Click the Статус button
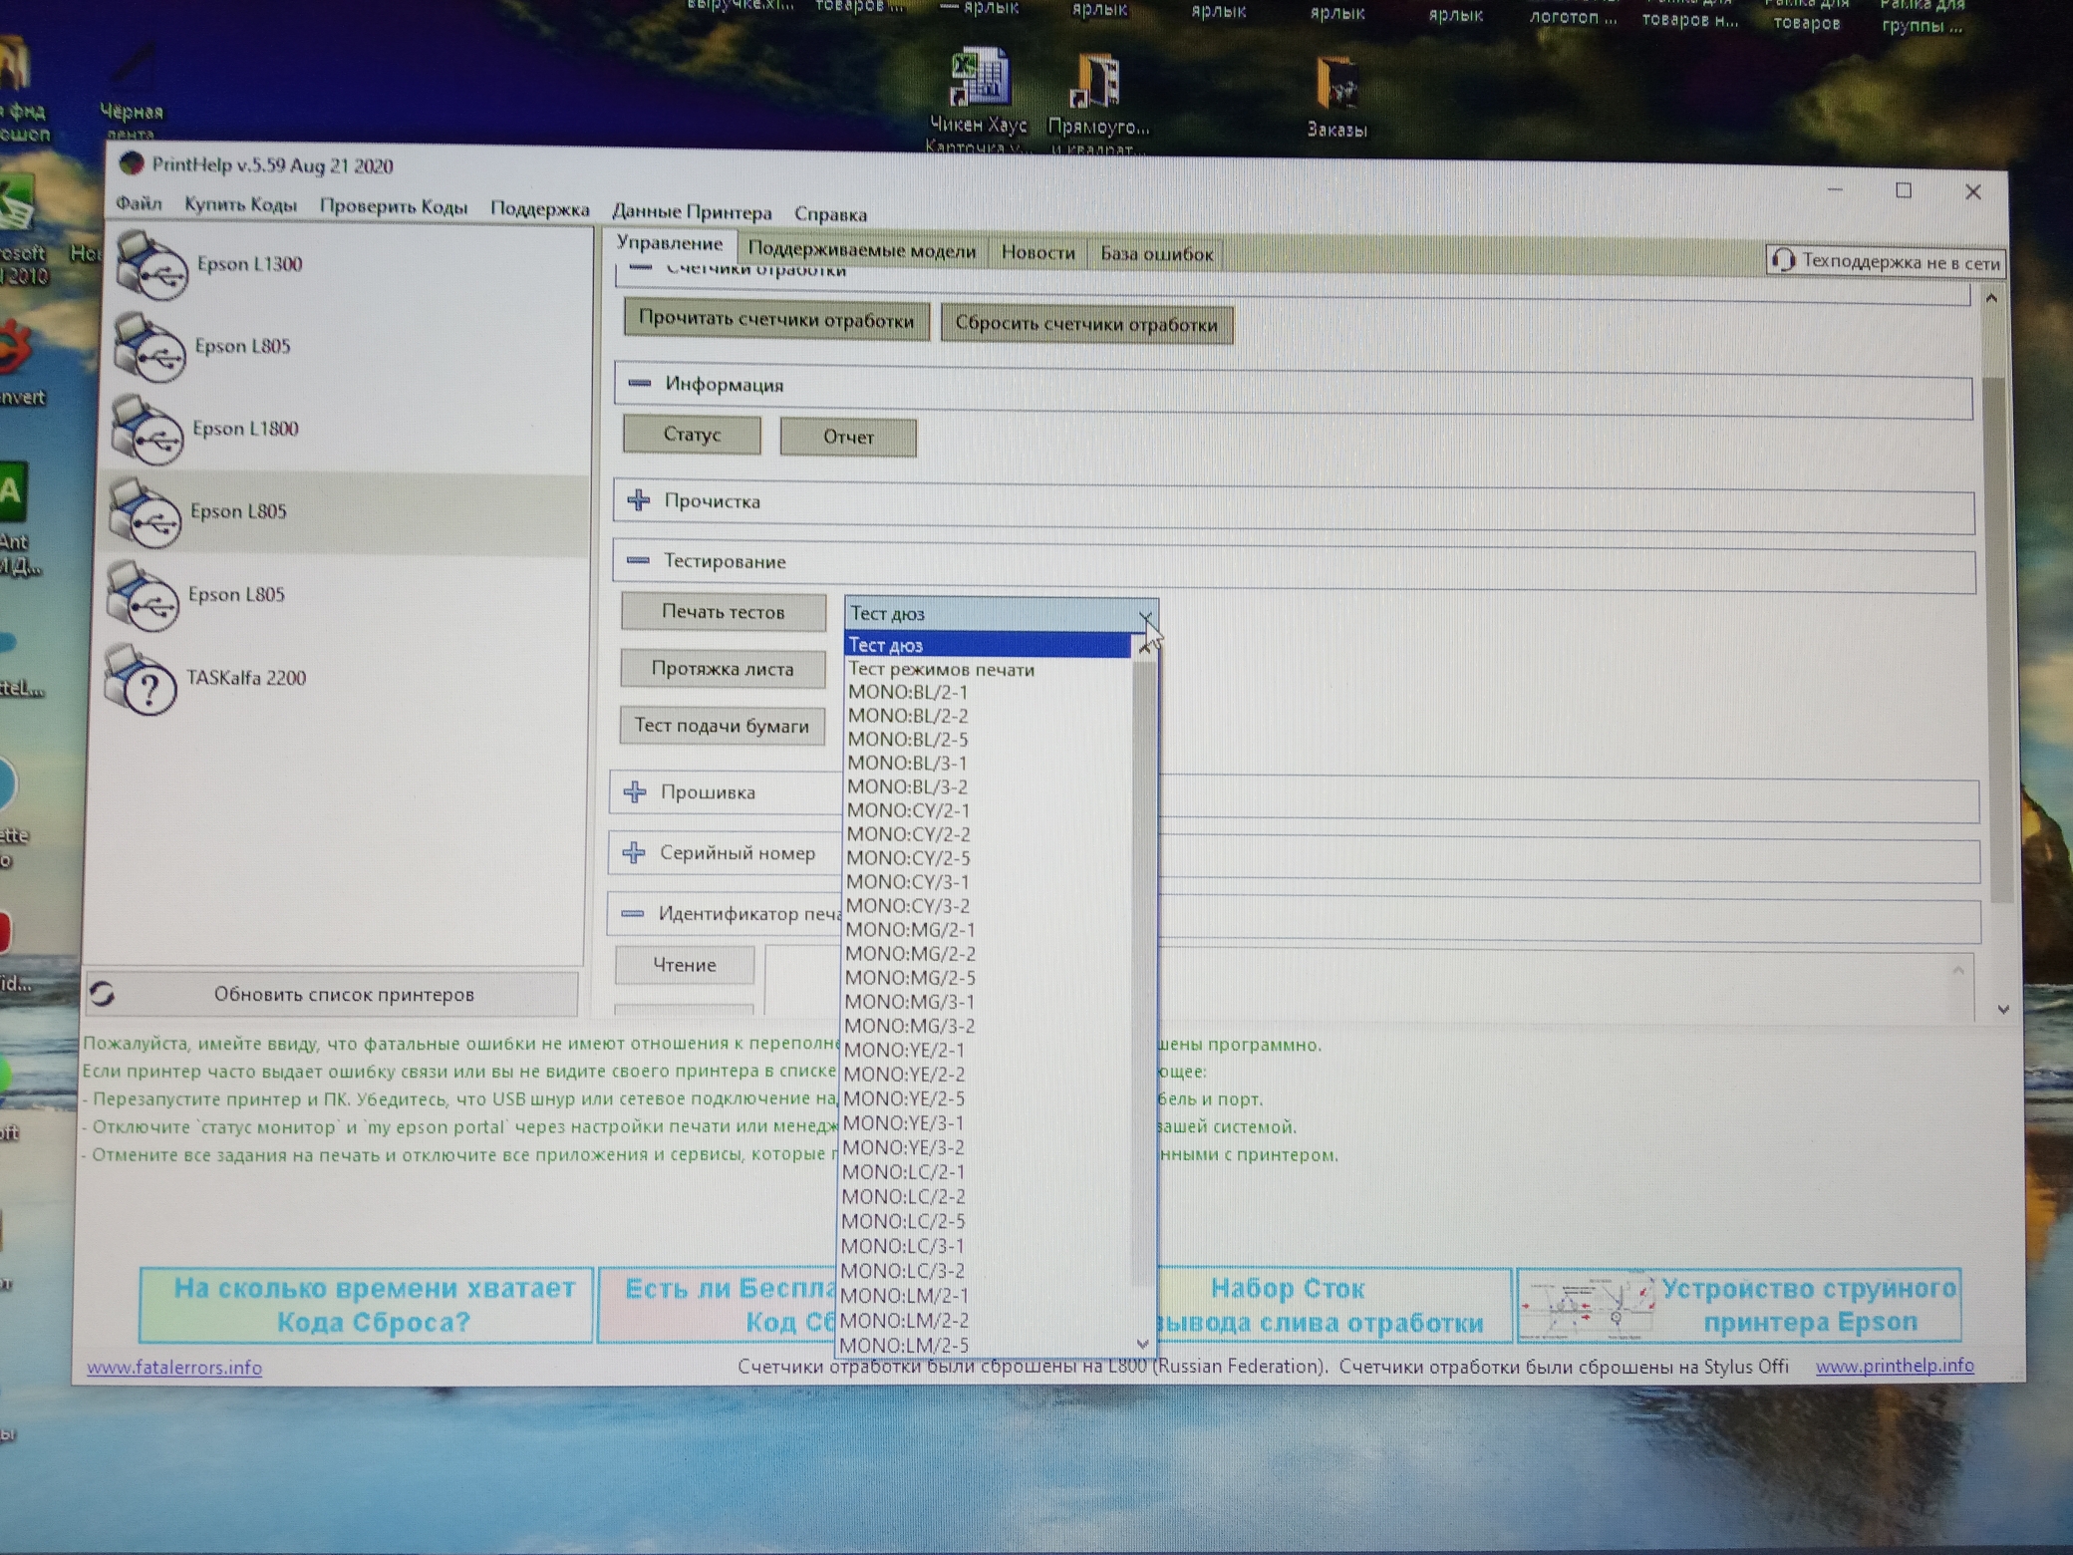 click(692, 435)
